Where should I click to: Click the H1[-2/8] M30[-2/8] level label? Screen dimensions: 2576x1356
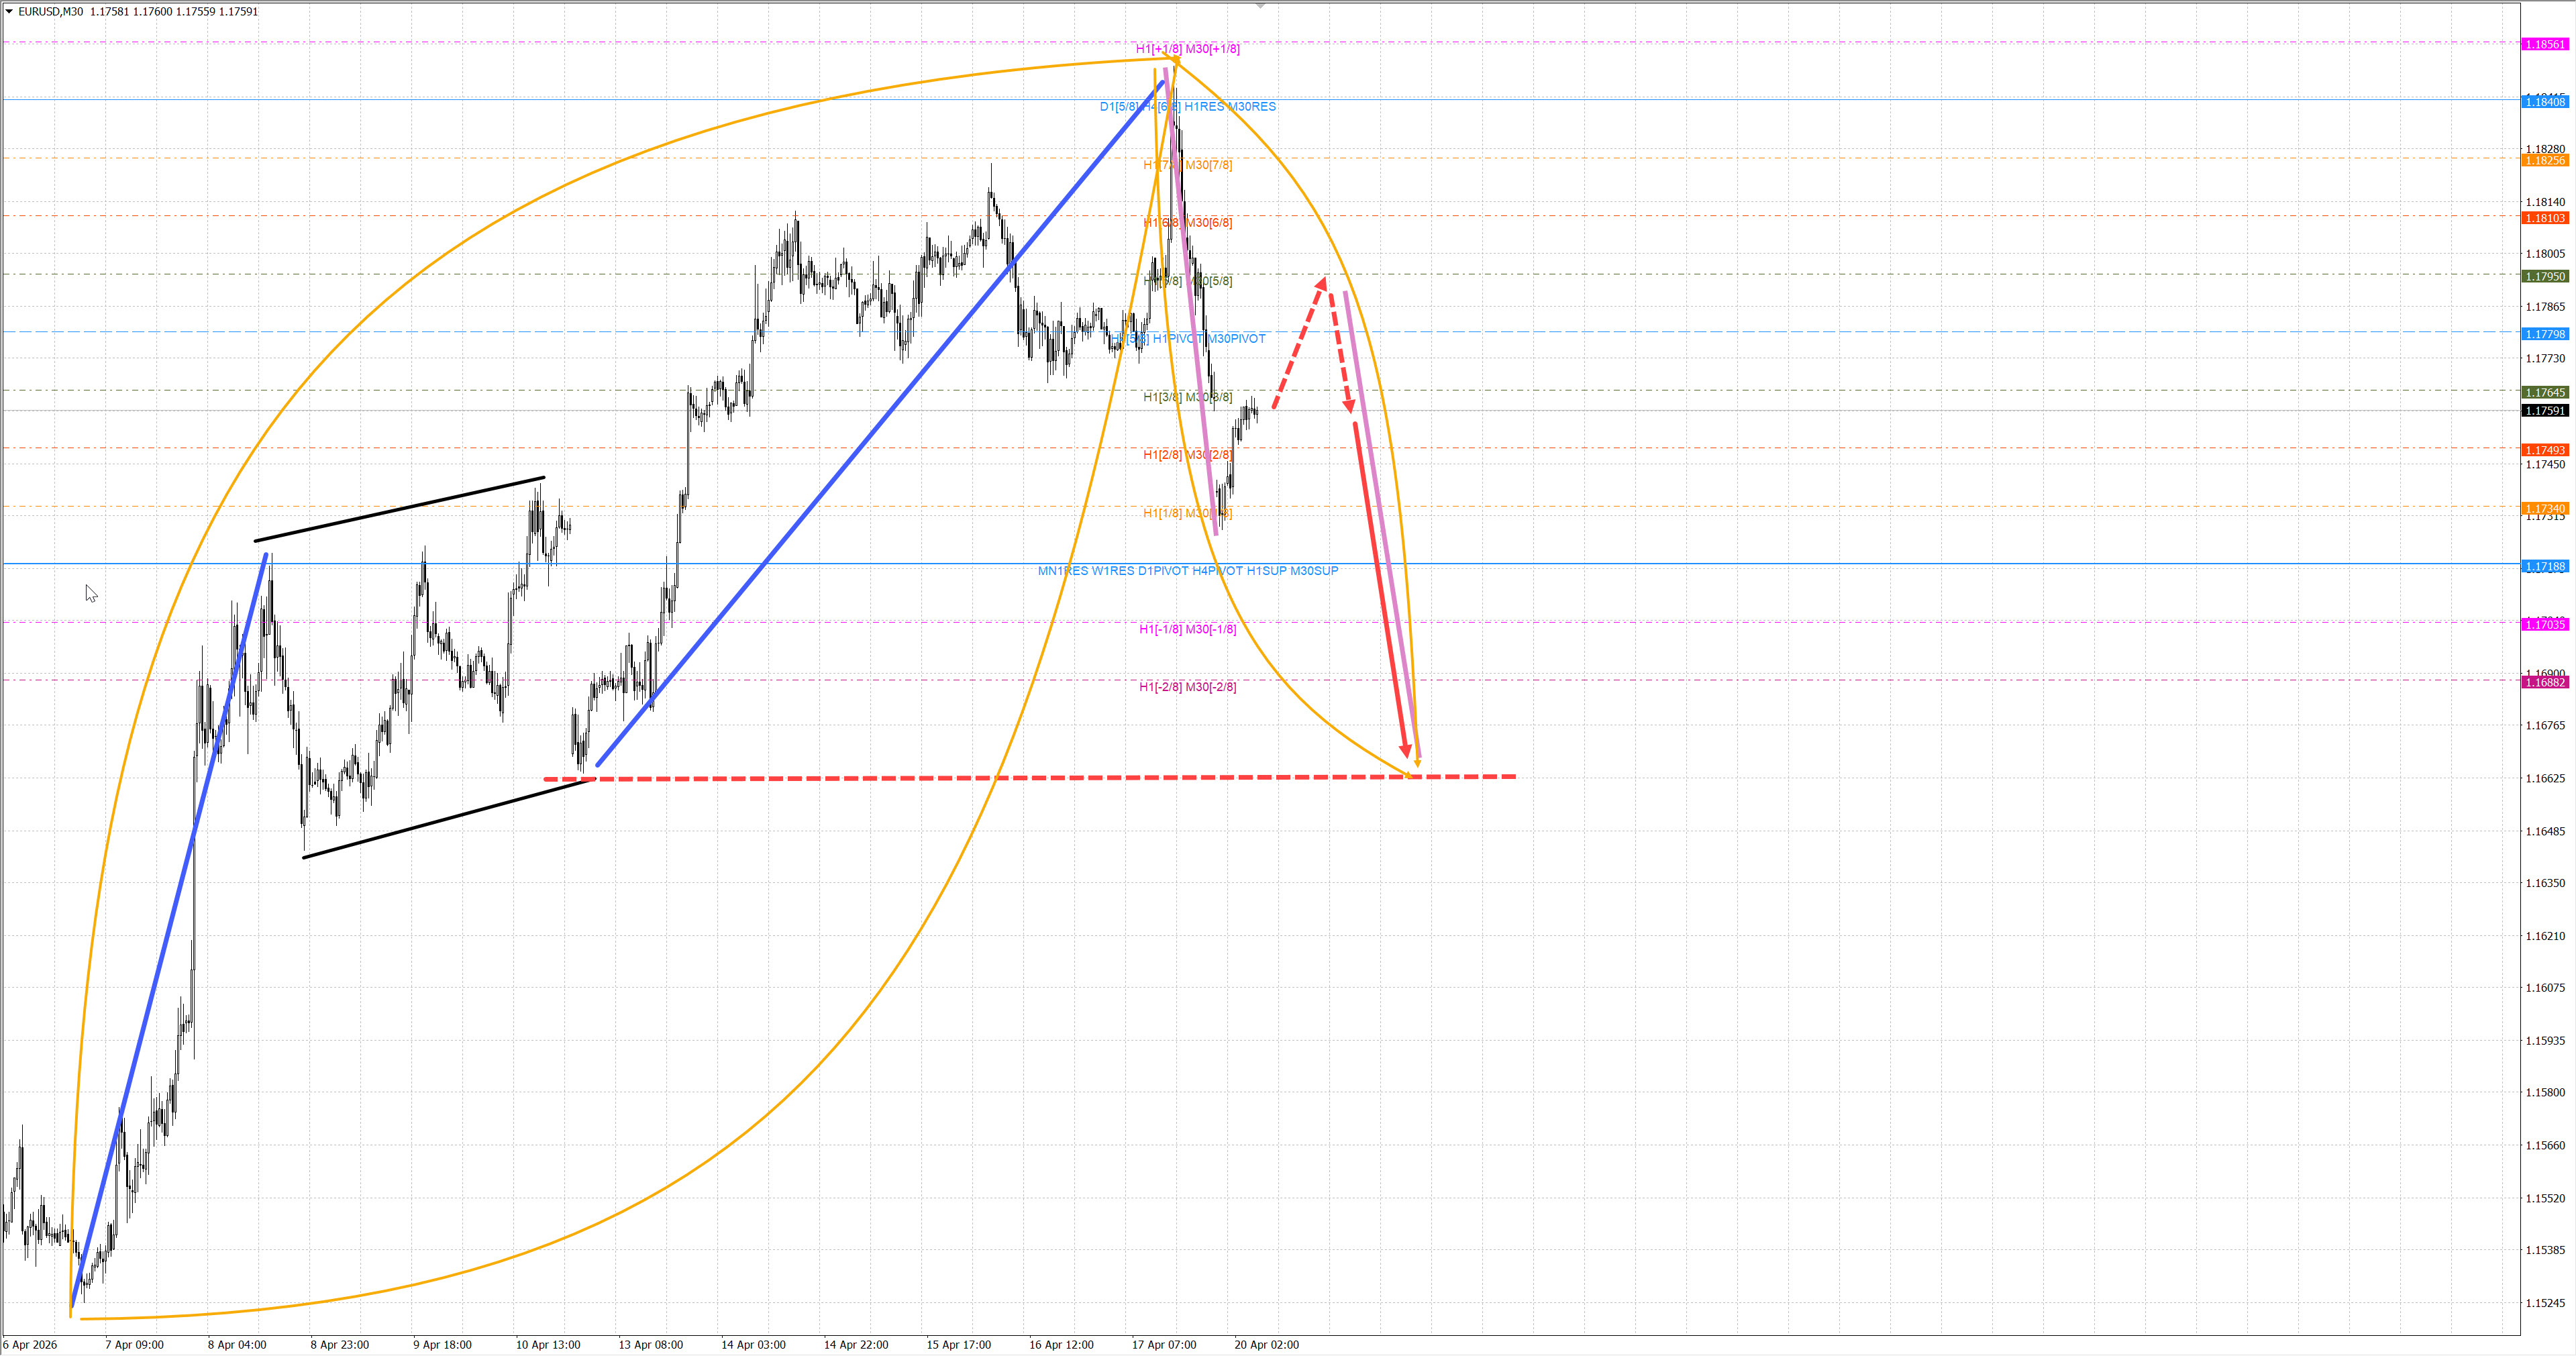(1187, 687)
